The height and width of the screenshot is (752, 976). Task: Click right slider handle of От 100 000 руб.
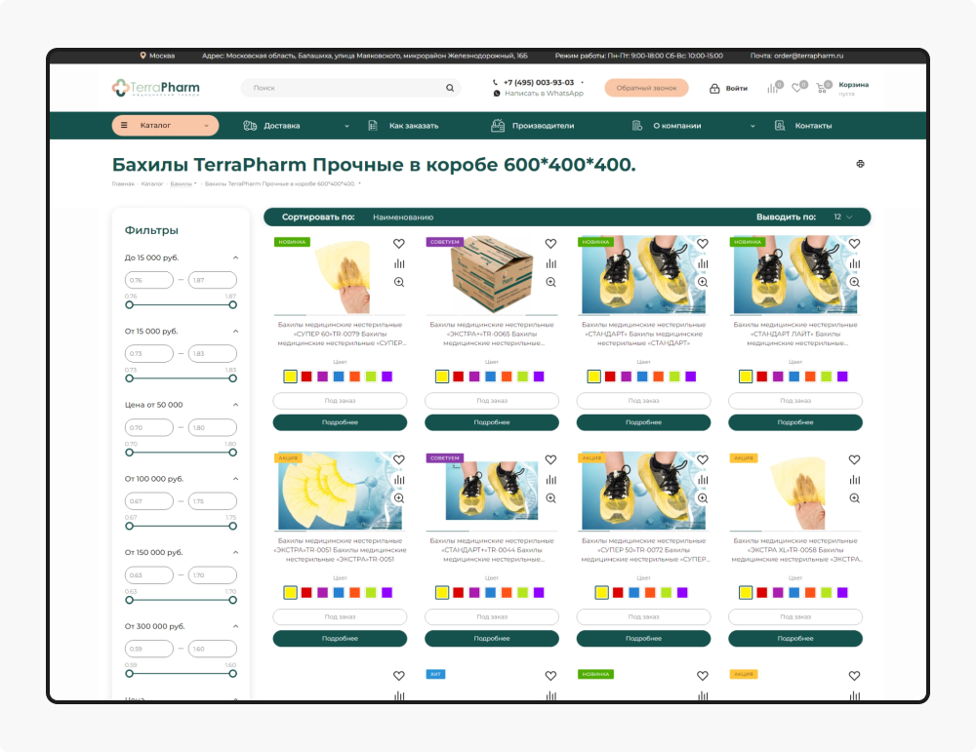coord(233,527)
